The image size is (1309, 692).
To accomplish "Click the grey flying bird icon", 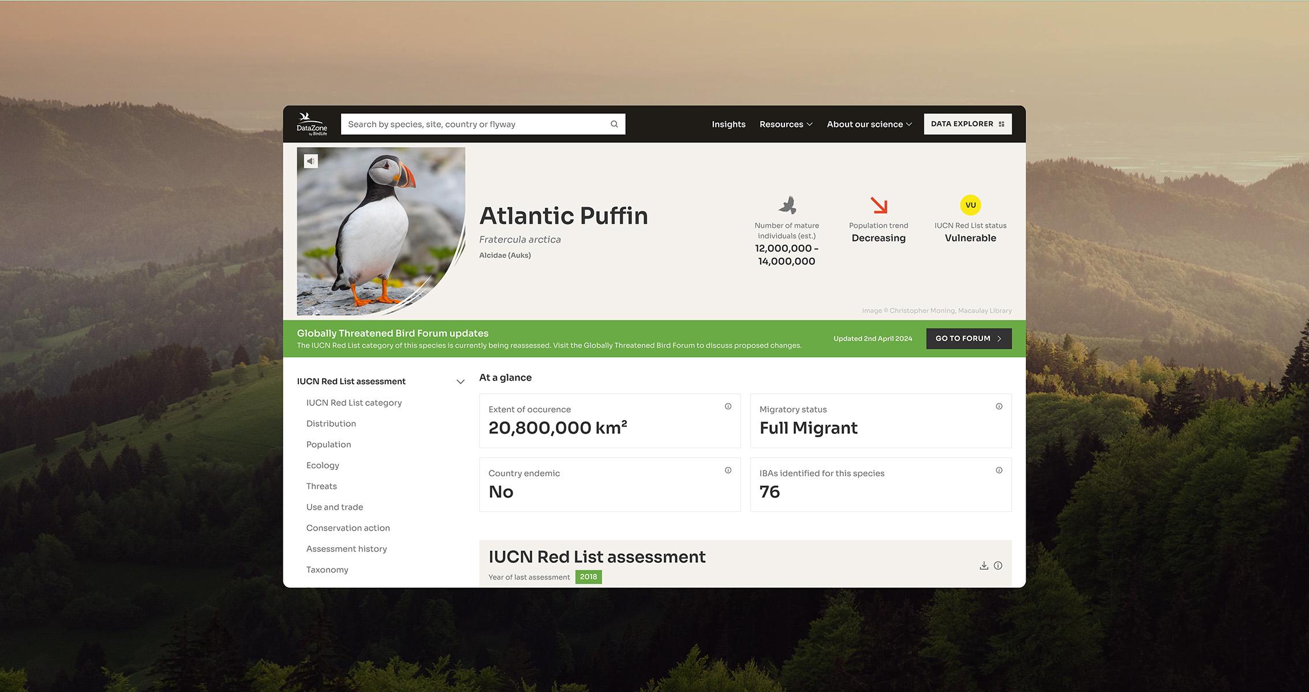I will [787, 205].
